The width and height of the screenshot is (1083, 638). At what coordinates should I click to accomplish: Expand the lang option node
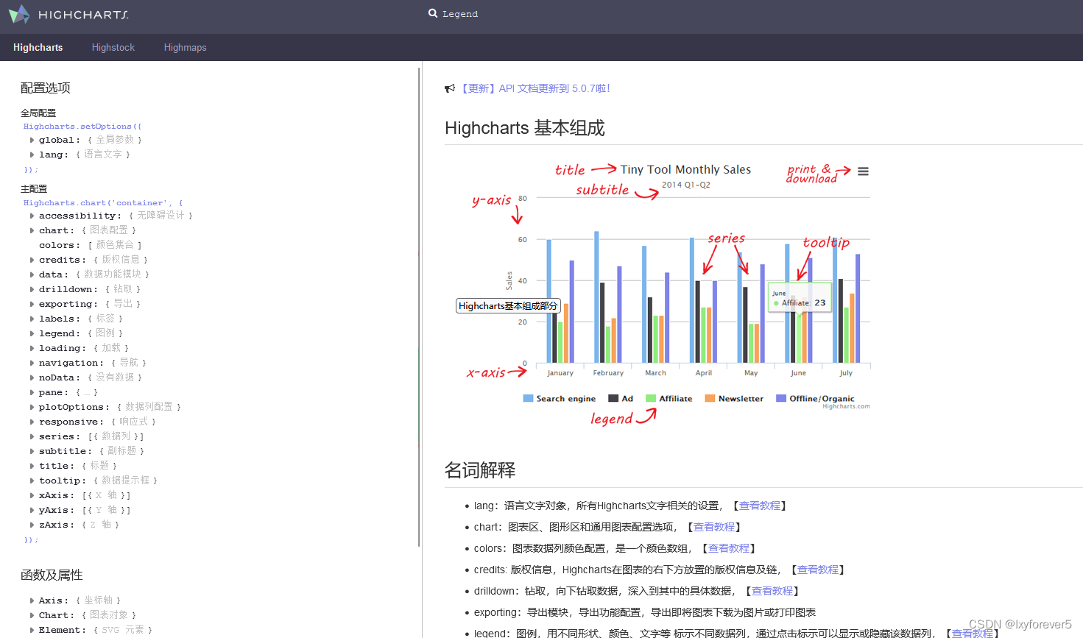click(x=32, y=155)
